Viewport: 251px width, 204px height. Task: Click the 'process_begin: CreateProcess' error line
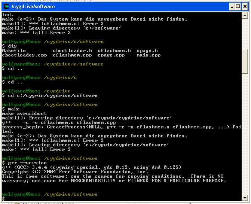(122, 127)
